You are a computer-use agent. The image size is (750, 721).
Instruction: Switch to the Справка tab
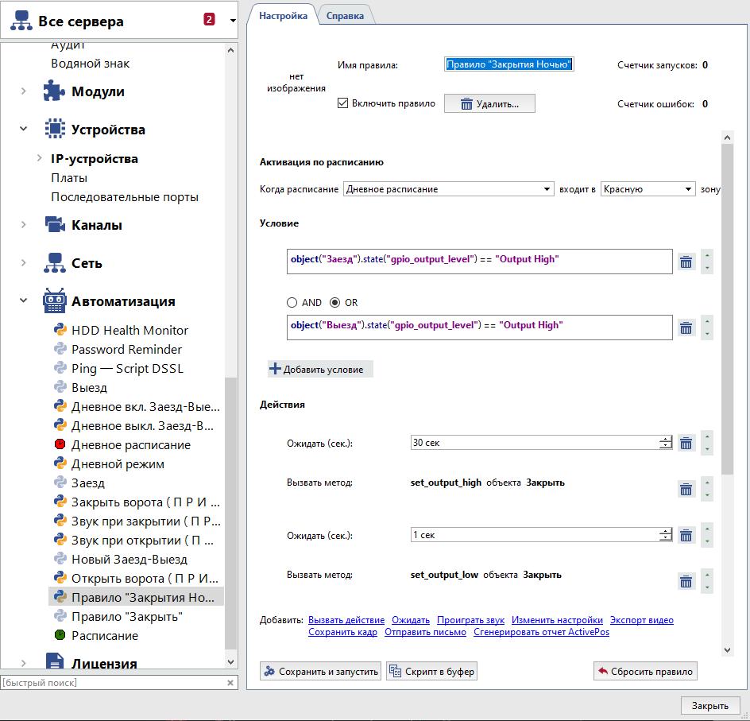(346, 15)
